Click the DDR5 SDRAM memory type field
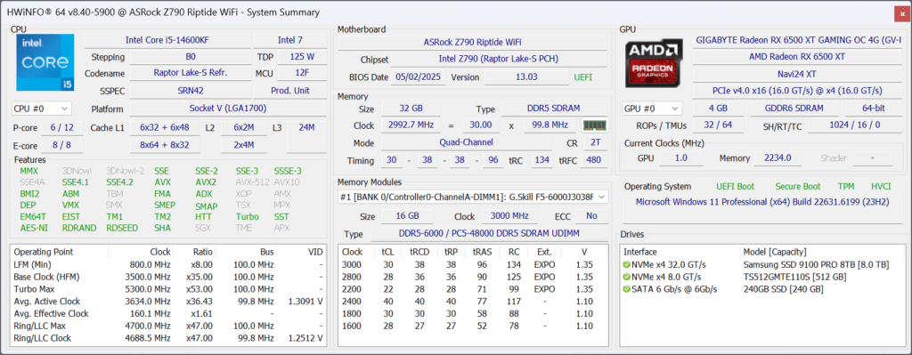The height and width of the screenshot is (355, 912). (554, 109)
